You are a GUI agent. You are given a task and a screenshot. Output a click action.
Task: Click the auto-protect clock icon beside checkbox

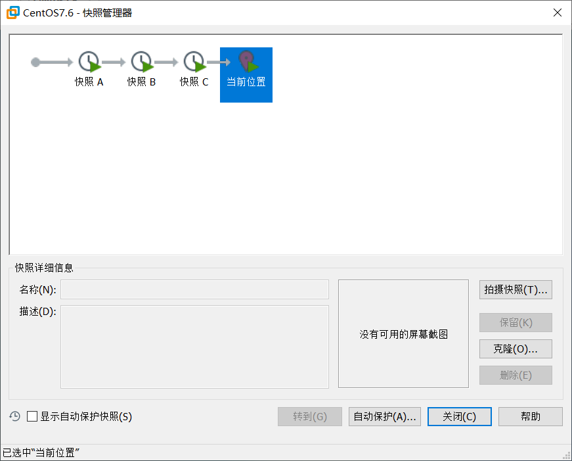tap(14, 416)
